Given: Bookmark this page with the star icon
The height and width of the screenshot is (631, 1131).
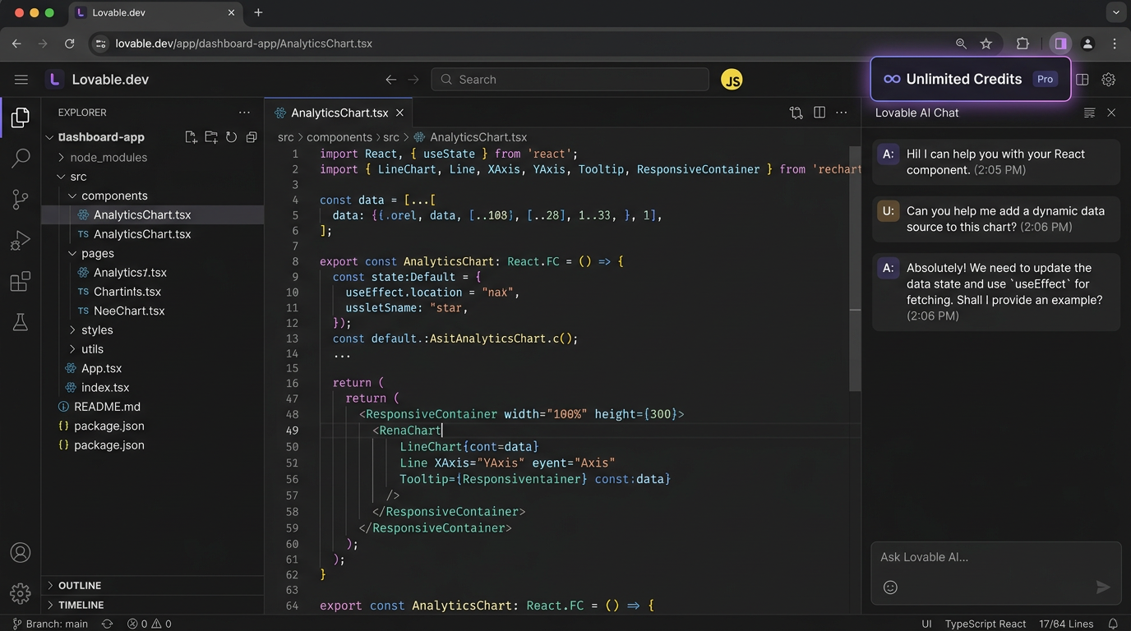Looking at the screenshot, I should click(x=986, y=44).
